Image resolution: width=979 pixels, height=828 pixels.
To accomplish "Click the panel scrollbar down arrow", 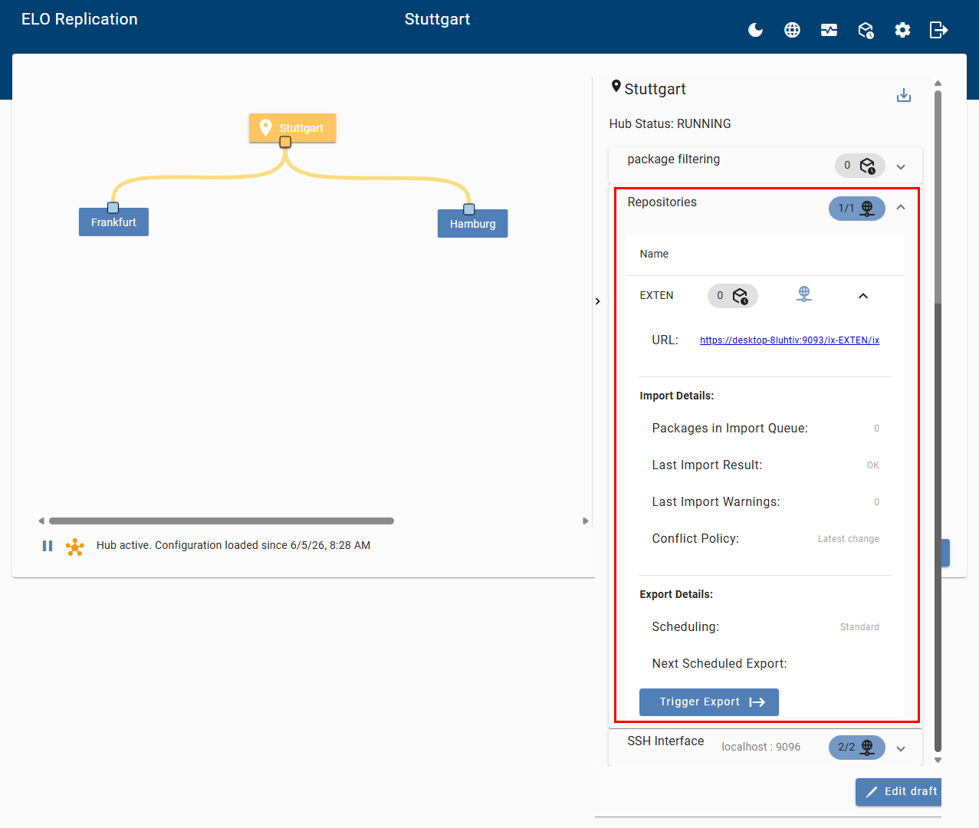I will click(x=938, y=761).
